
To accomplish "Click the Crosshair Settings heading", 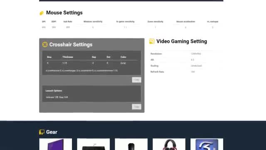I will click(x=71, y=45).
